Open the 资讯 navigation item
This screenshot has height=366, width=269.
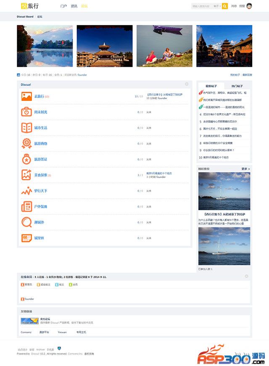74,6
